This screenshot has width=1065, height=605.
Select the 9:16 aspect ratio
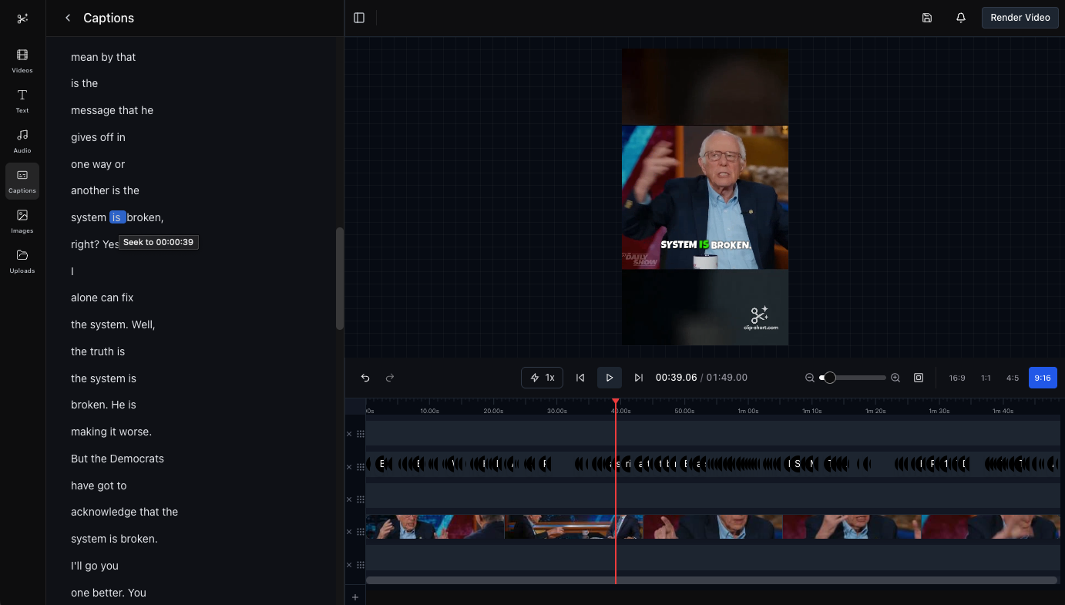tap(1043, 378)
